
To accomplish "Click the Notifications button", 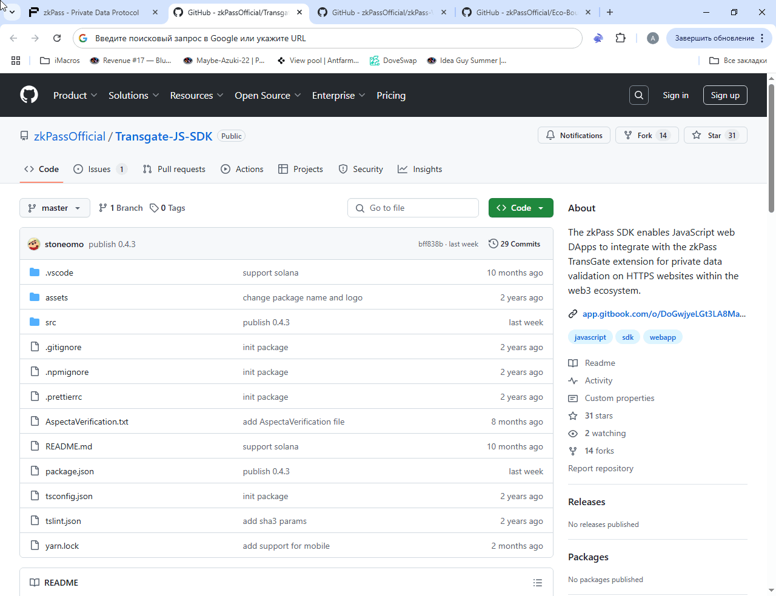I will point(574,135).
